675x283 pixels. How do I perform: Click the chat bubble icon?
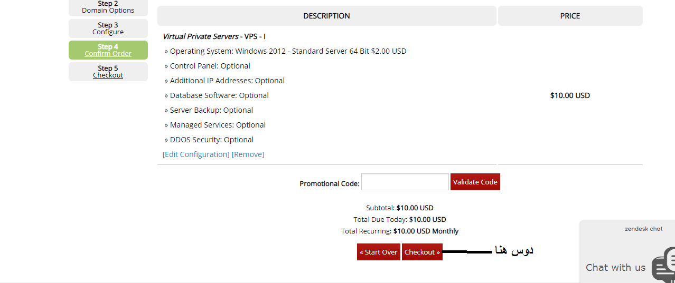coord(663,264)
